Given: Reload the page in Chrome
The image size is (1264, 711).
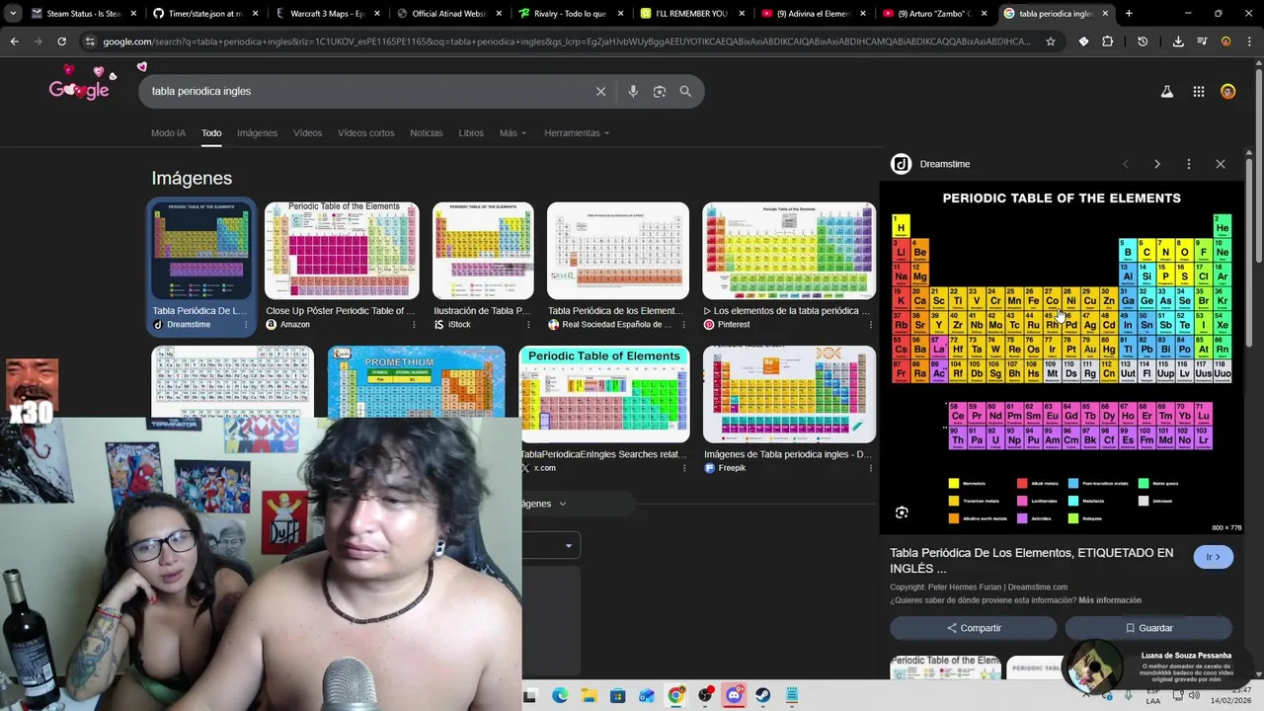Looking at the screenshot, I should click(x=61, y=41).
